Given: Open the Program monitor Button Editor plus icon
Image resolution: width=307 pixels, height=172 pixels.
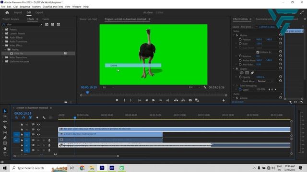Looking at the screenshot, I should [224, 100].
